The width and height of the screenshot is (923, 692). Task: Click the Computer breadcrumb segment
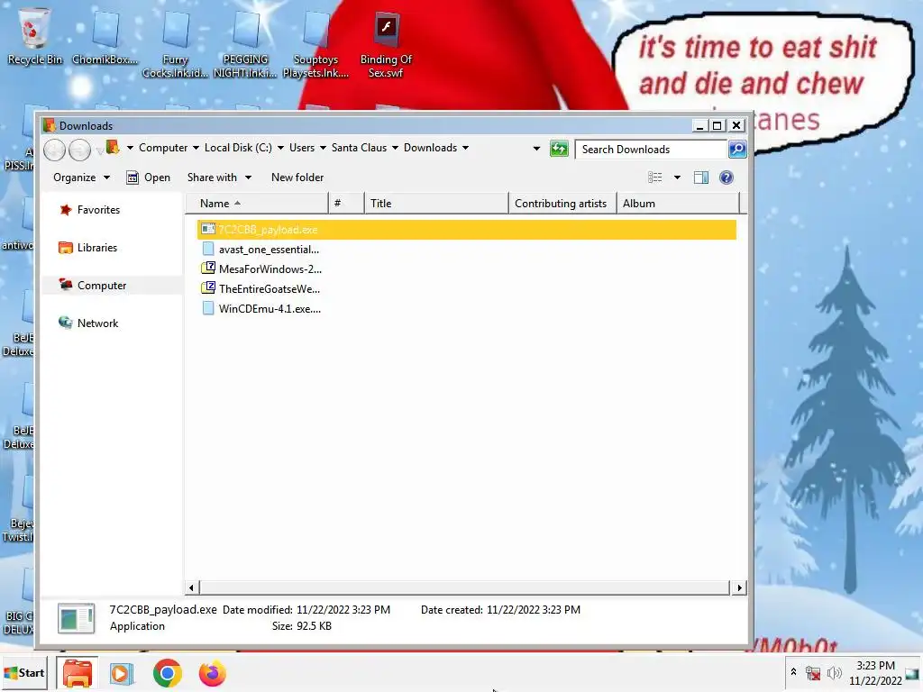pyautogui.click(x=163, y=149)
